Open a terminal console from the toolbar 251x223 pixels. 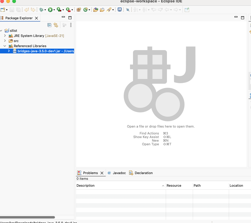coord(119,10)
